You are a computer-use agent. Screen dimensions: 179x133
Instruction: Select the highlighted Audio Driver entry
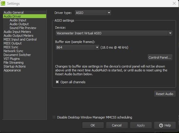(25, 16)
